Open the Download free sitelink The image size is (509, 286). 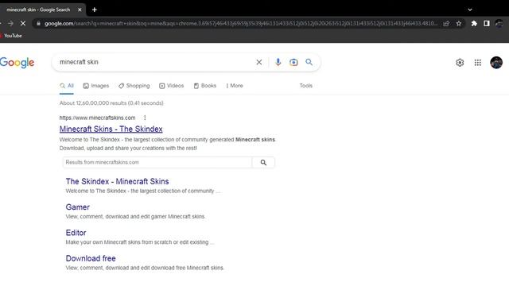(x=91, y=258)
